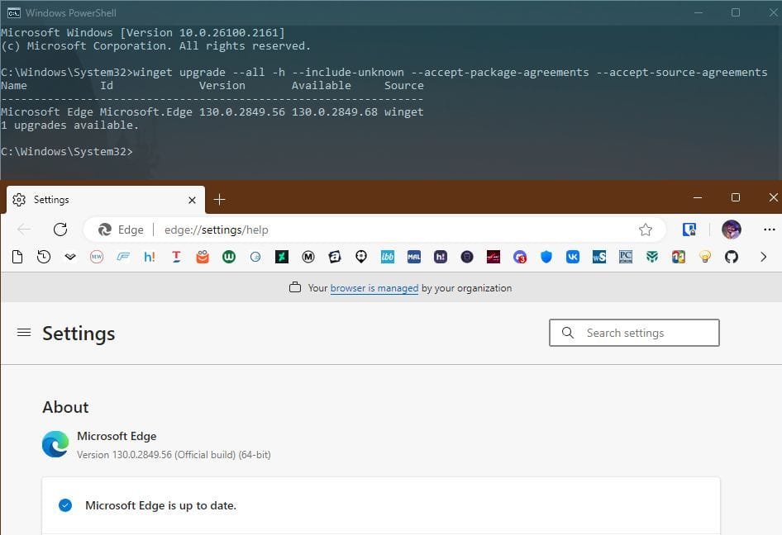Click the Microsoft Edge logo in About

[x=55, y=444]
